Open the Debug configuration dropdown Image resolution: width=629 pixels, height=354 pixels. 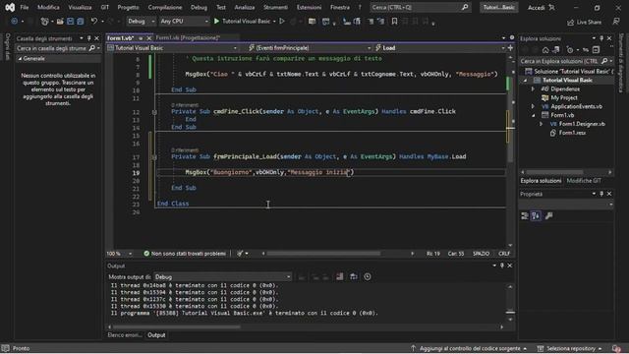point(142,22)
